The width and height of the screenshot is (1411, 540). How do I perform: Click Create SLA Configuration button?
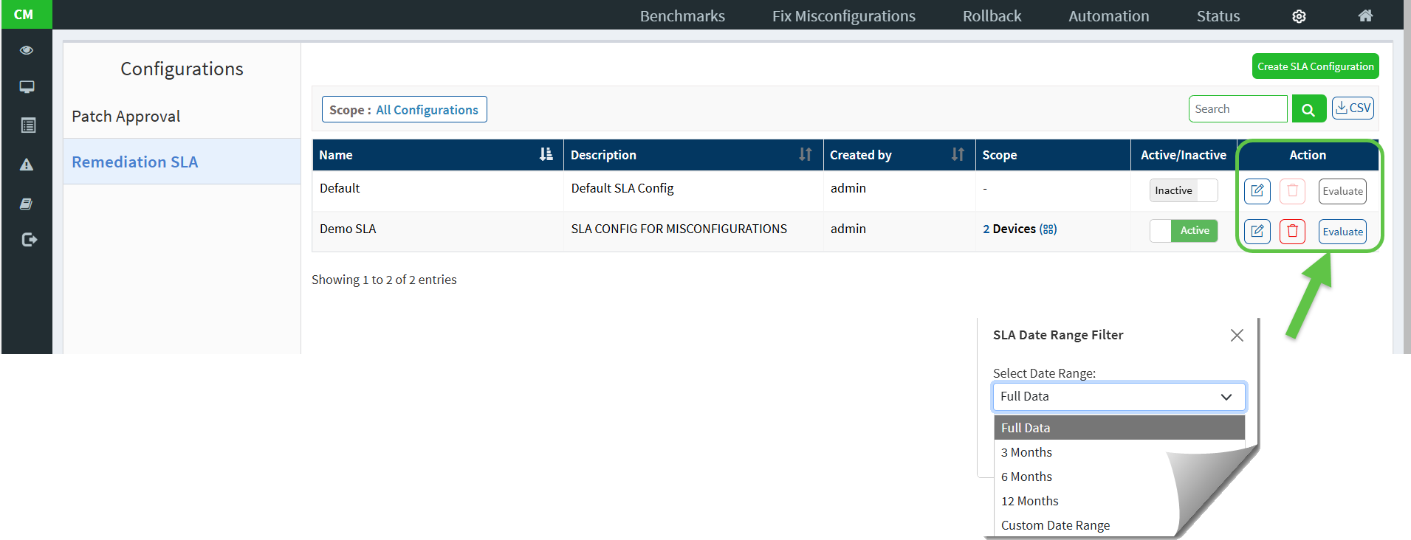click(1315, 66)
